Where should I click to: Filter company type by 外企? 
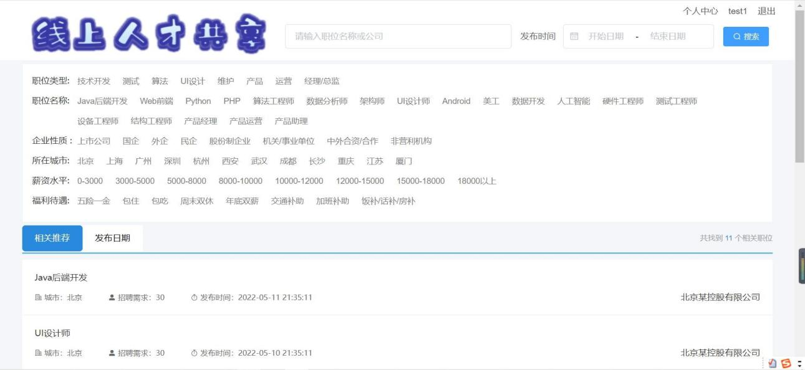point(160,141)
